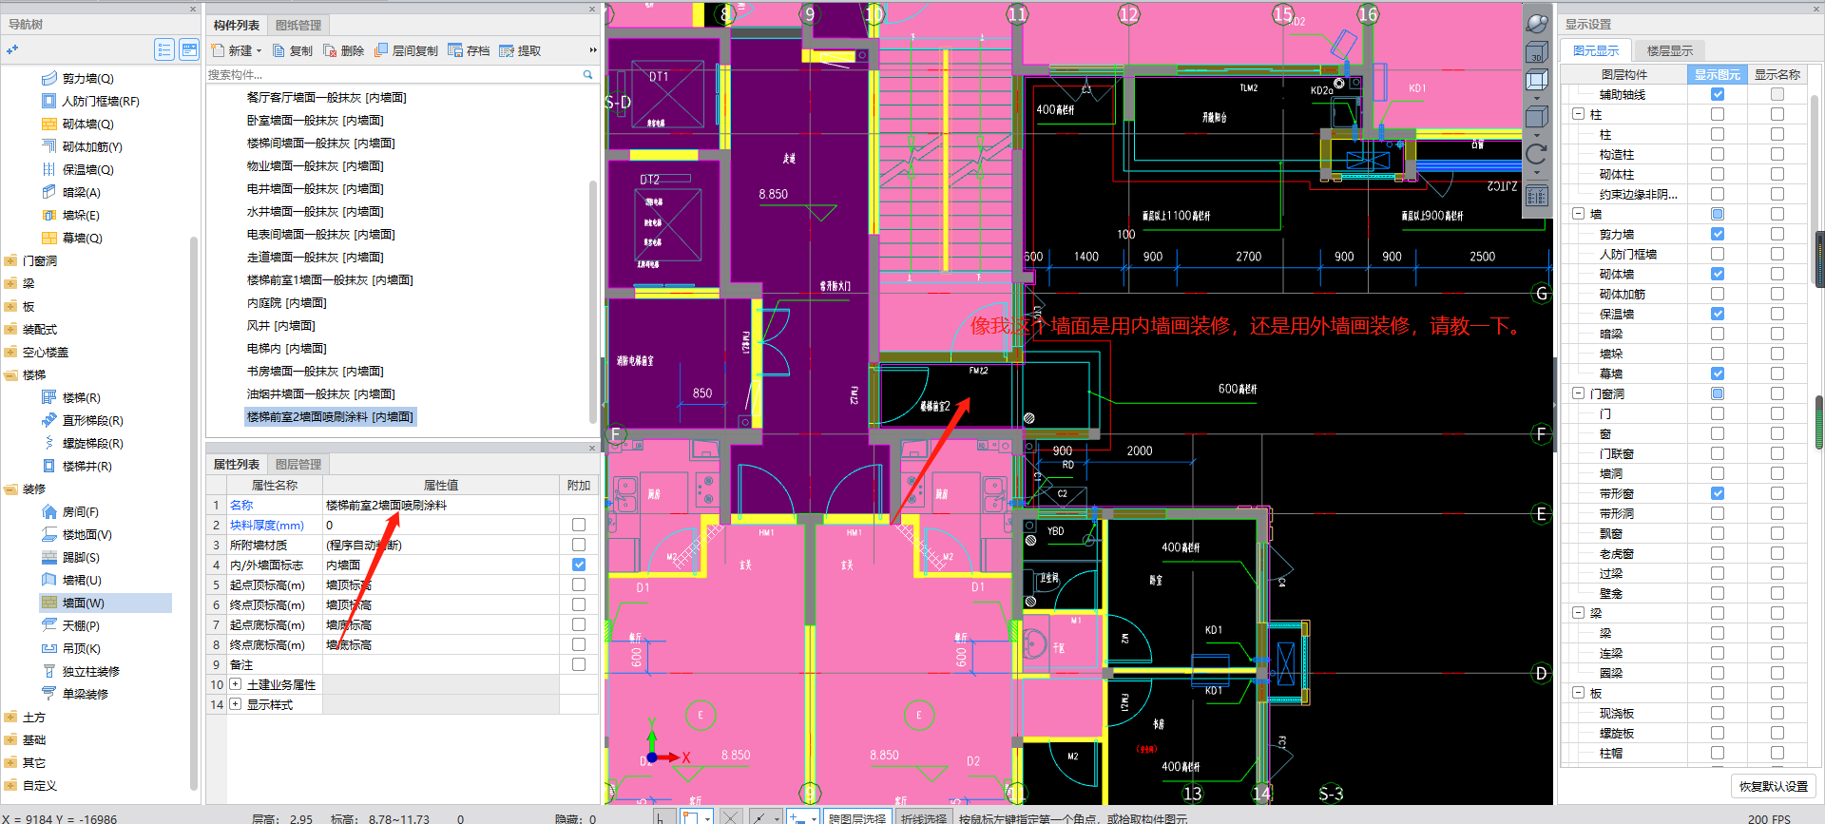Image resolution: width=1825 pixels, height=824 pixels.
Task: Select the 图元显示 tab
Action: (1596, 50)
